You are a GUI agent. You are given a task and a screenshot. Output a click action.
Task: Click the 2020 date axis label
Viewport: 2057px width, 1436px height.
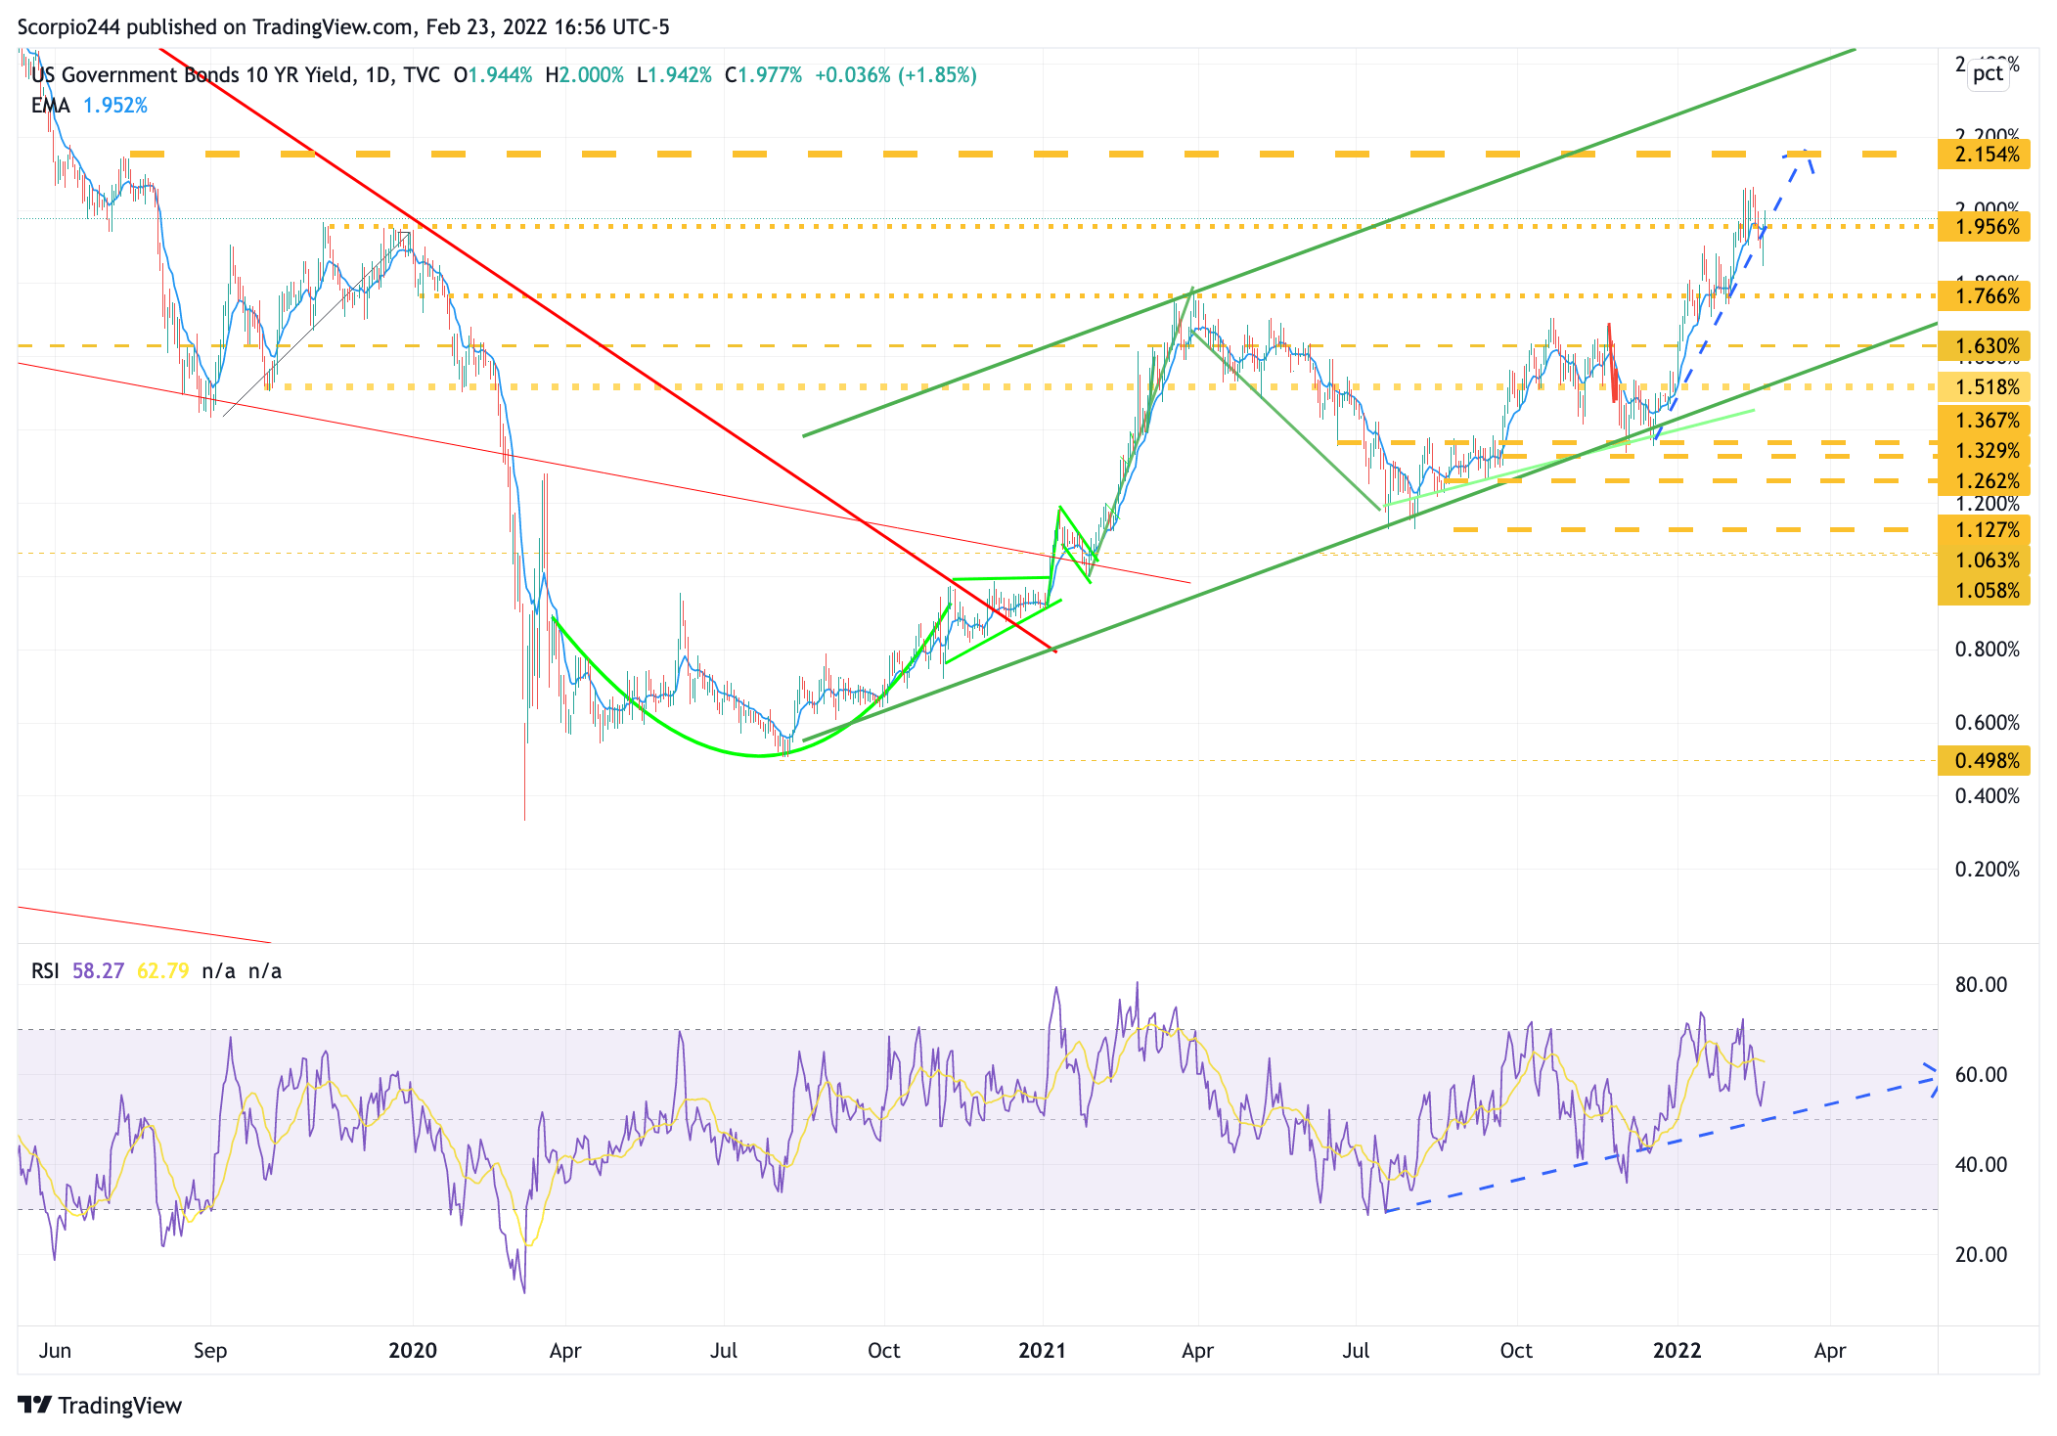coord(412,1351)
